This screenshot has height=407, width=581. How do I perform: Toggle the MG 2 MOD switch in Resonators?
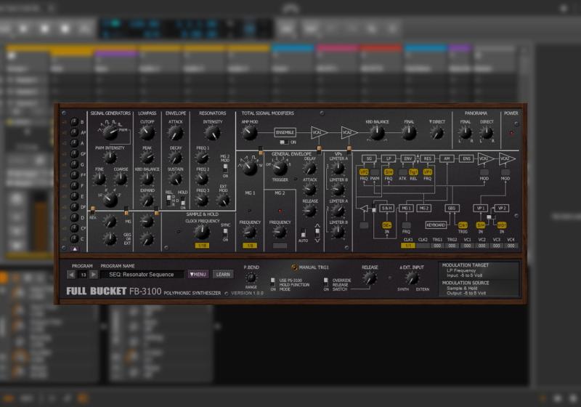click(x=225, y=168)
